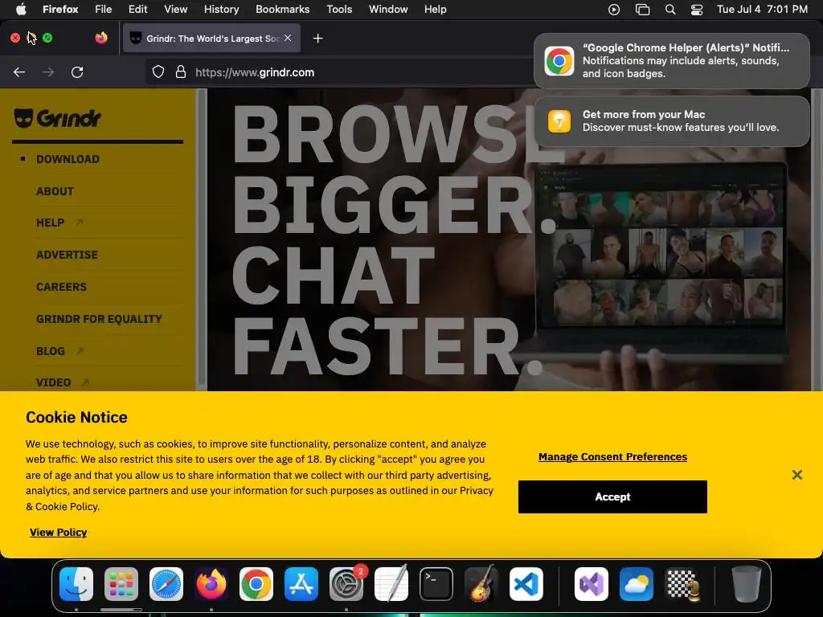Open Spotlight search in the menu bar
The height and width of the screenshot is (617, 823).
670,10
